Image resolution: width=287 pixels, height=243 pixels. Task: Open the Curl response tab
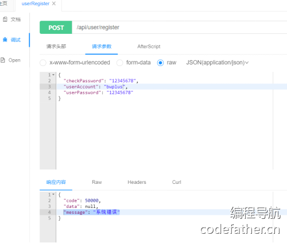pyautogui.click(x=176, y=182)
